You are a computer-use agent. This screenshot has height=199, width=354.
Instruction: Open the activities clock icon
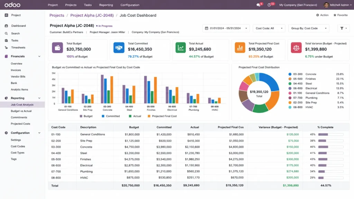[269, 5]
